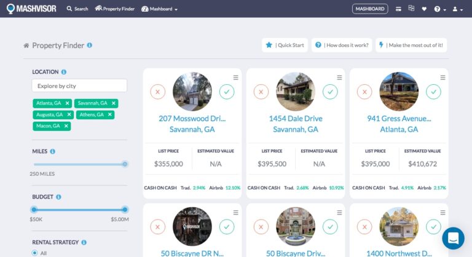
Task: Click the Miles slider handle
Action: pos(125,164)
